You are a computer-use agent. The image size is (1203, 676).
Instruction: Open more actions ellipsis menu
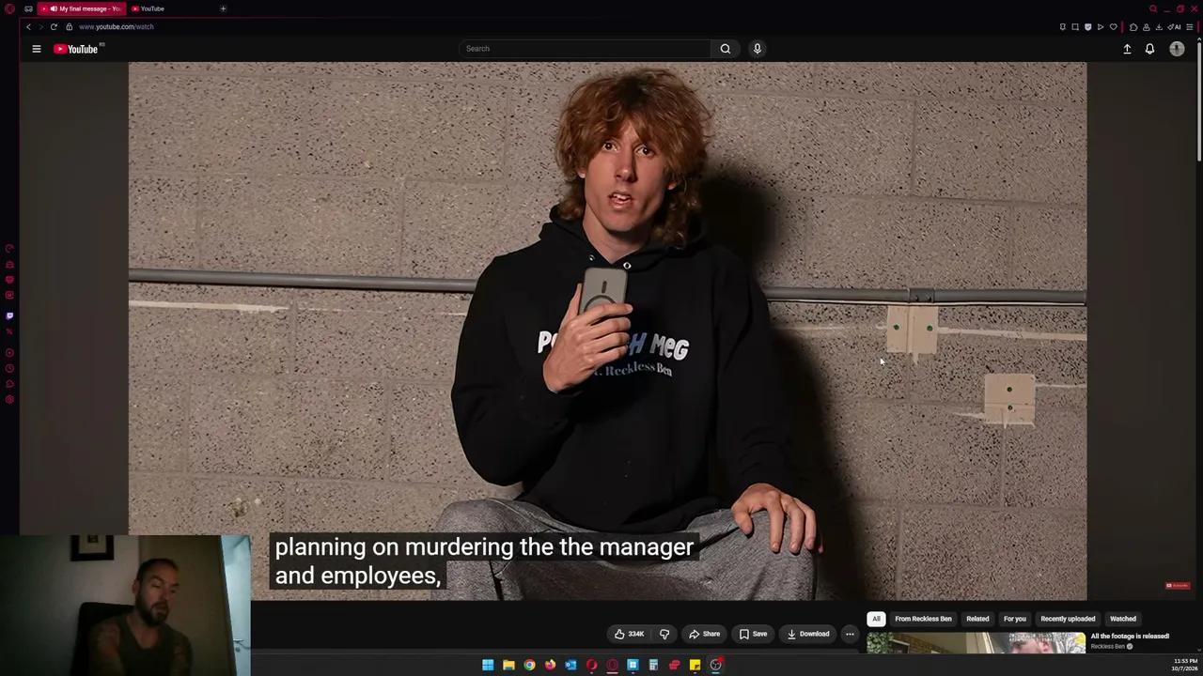point(850,634)
